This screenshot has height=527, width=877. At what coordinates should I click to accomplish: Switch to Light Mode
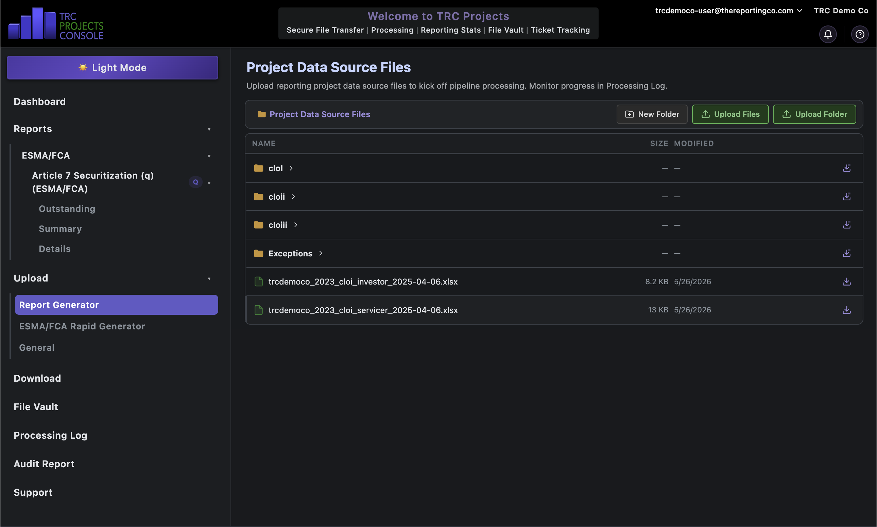pos(112,68)
